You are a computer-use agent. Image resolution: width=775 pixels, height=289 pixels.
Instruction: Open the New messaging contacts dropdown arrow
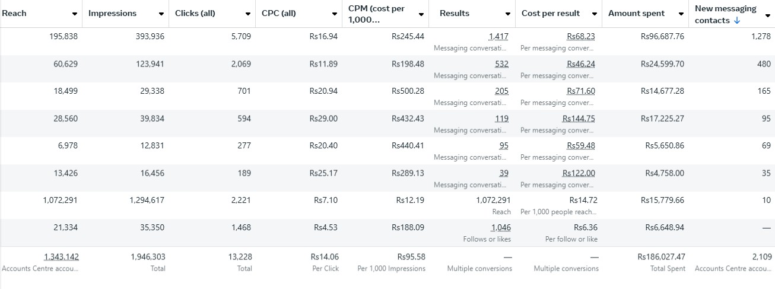768,15
